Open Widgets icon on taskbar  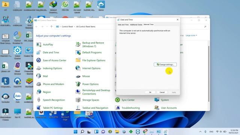tap(96, 132)
